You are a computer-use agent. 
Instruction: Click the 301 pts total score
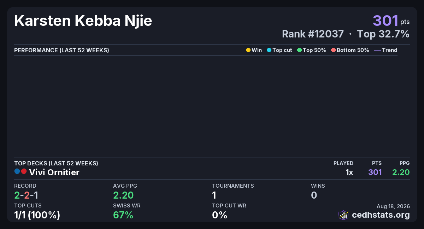point(391,21)
